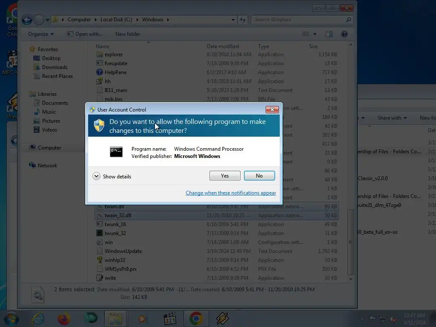Select Favorites in navigation pane
This screenshot has width=436, height=327.
click(x=48, y=49)
